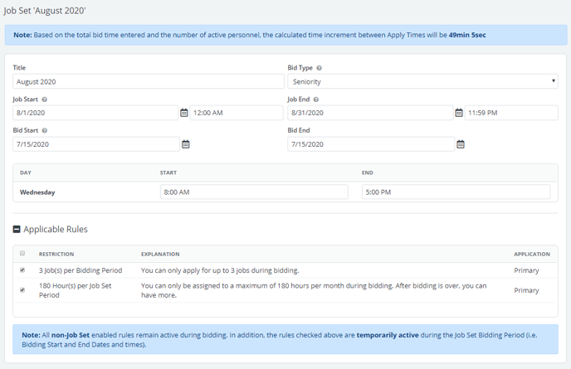Click the Bid Type help icon
571x369 pixels.
pyautogui.click(x=320, y=68)
